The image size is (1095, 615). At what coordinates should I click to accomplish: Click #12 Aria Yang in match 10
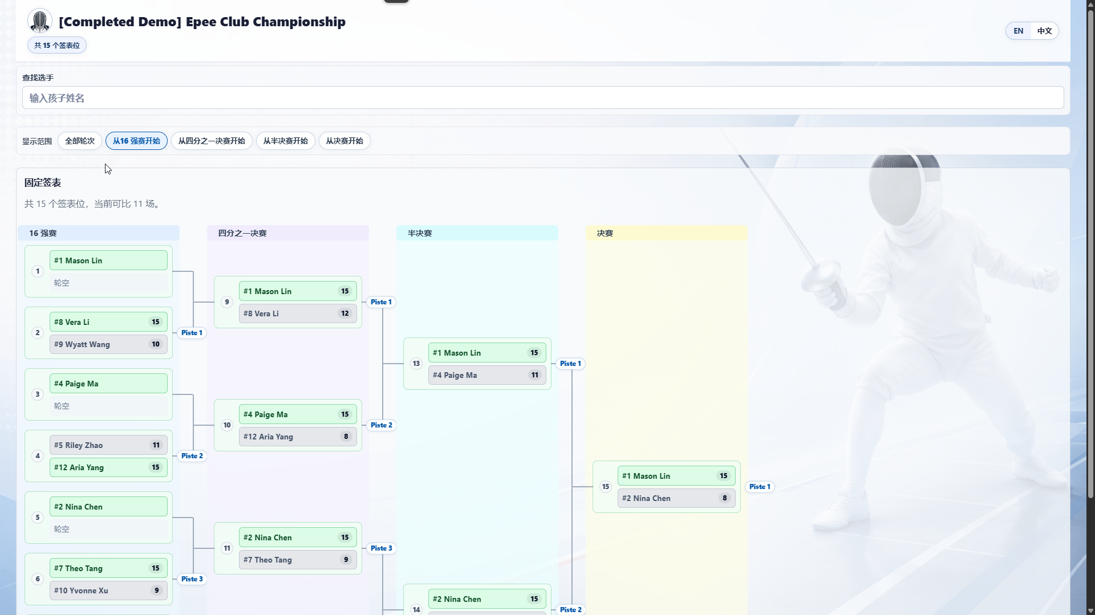pyautogui.click(x=298, y=437)
